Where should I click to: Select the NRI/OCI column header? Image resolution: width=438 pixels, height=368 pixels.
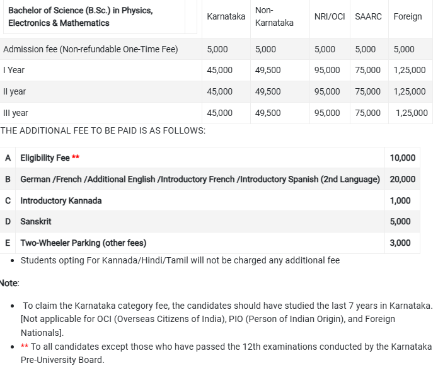pos(330,16)
